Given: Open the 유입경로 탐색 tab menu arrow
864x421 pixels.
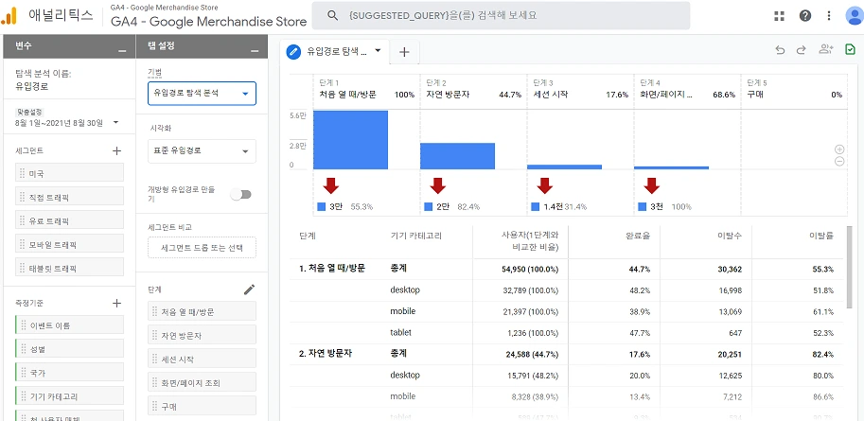Looking at the screenshot, I should [x=378, y=50].
